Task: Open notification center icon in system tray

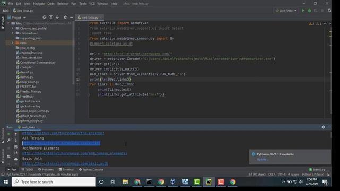Action: 325,182
